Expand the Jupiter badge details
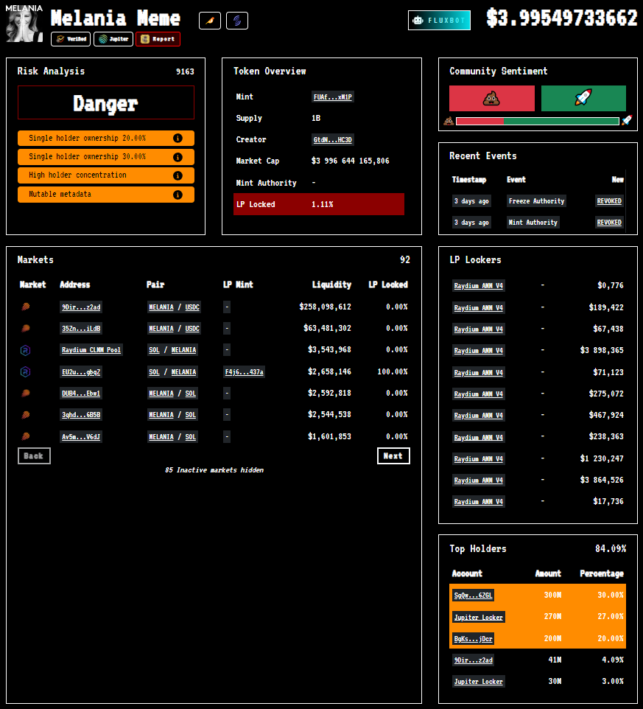 click(x=113, y=38)
